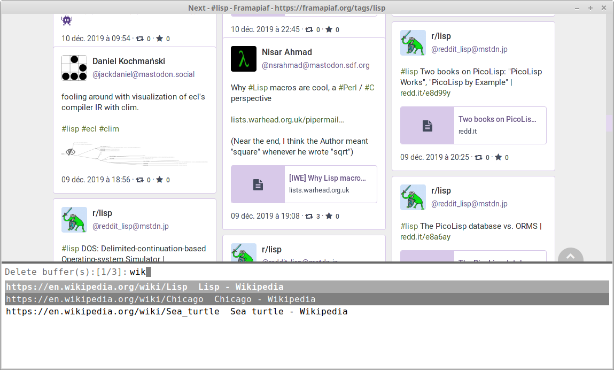The image size is (614, 370).
Task: Open redd.it/e8d99y link
Action: (425, 93)
